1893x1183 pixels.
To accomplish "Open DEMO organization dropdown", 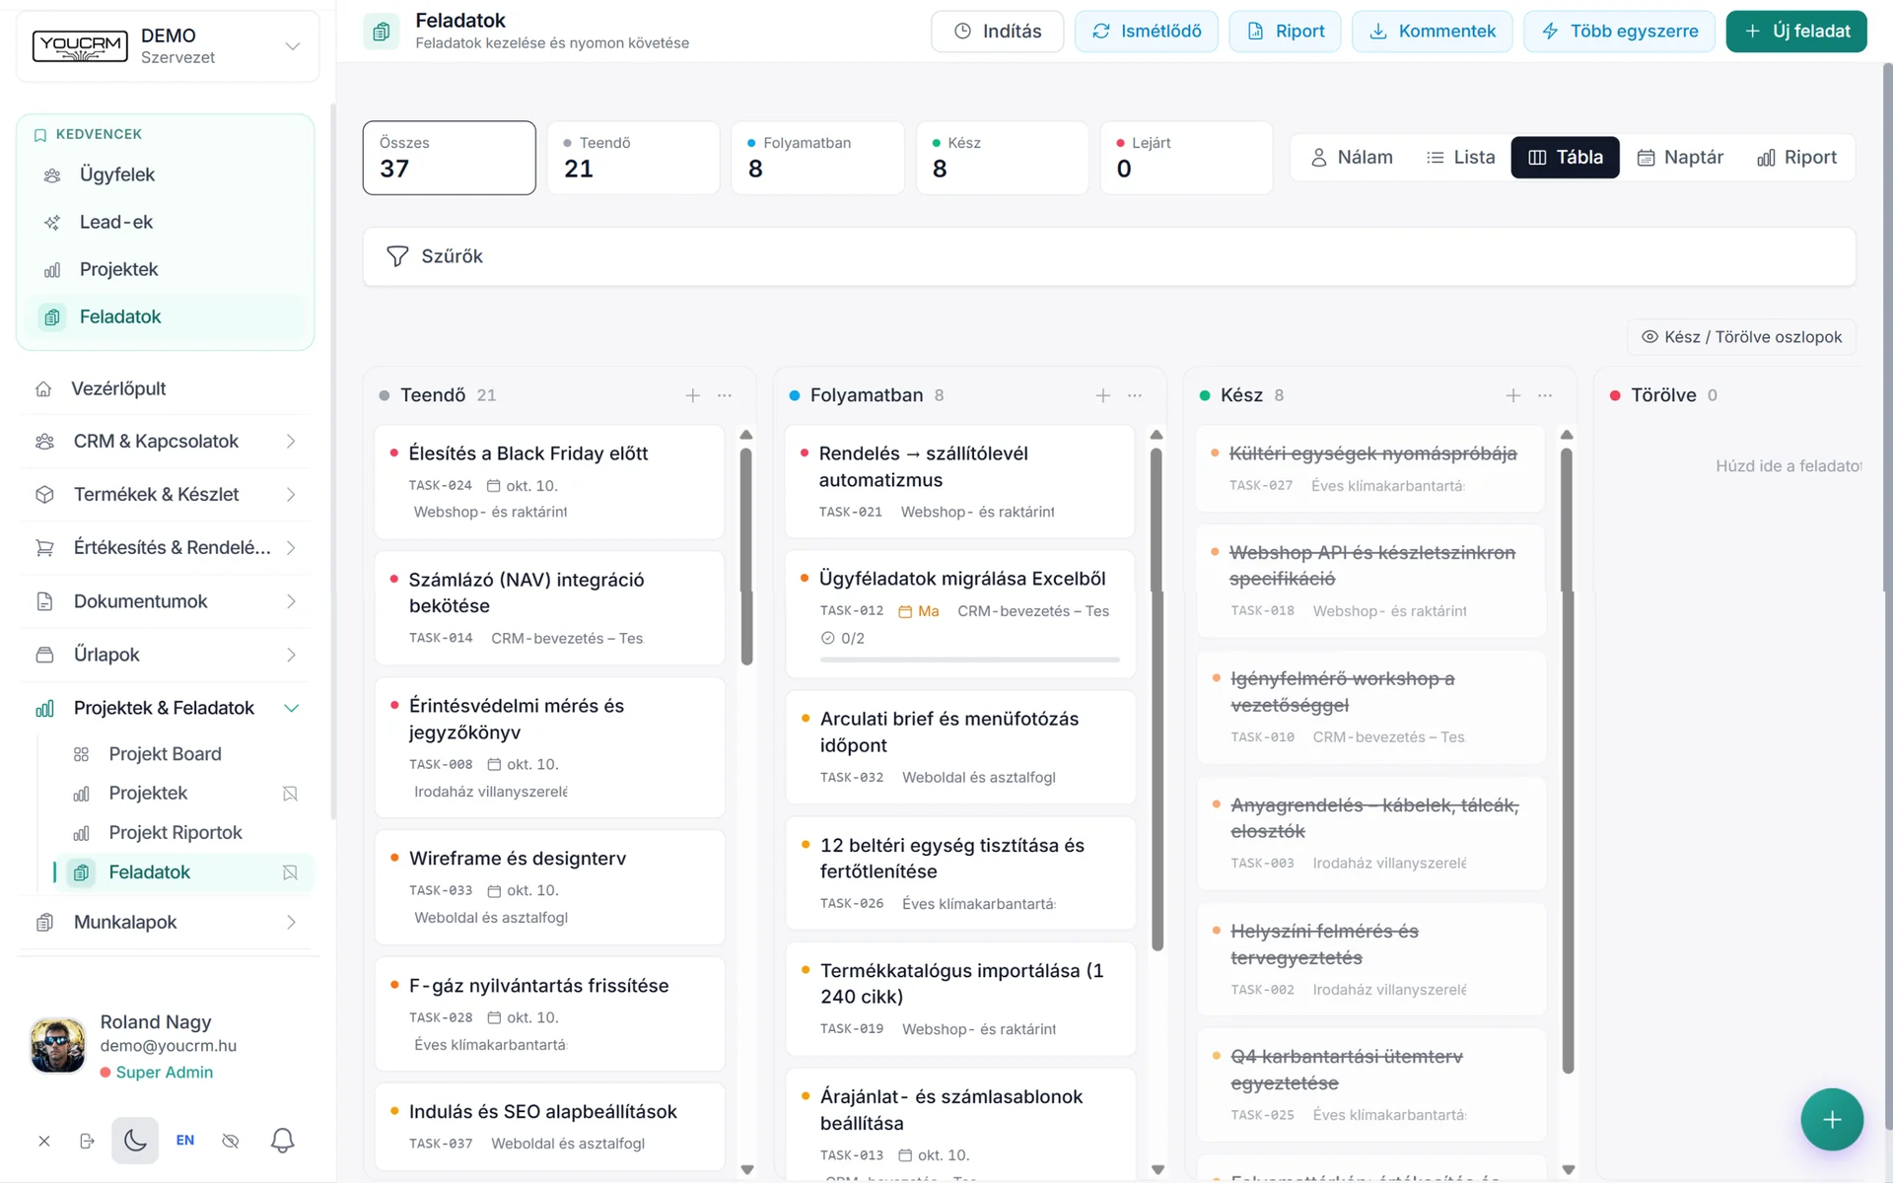I will pos(168,46).
